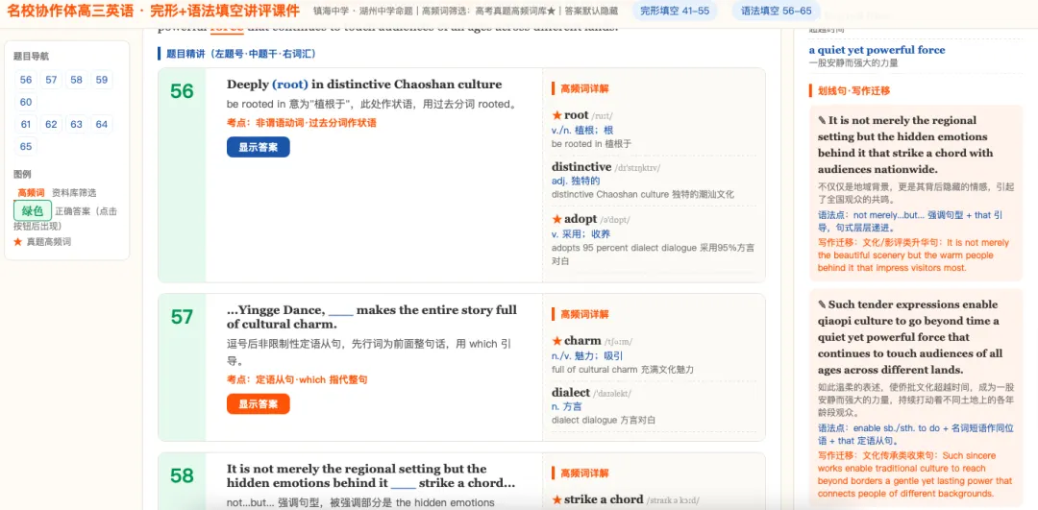The height and width of the screenshot is (510, 1038).
Task: Jump to question 57 in navigation
Action: [x=51, y=80]
